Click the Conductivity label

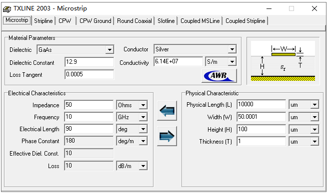pyautogui.click(x=134, y=63)
